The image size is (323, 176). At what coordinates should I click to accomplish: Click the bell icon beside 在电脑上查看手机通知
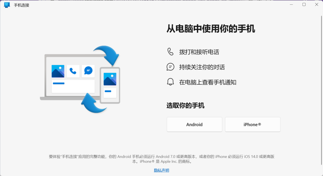[x=170, y=82]
